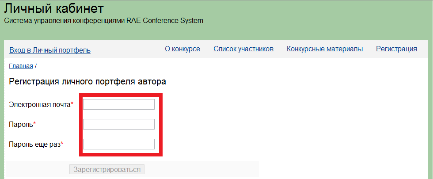Screen dimensions: 433x179
Task: Click the Зарегистрироваться button
Action: (107, 169)
